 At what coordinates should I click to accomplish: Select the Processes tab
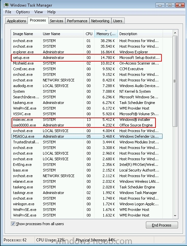click(x=38, y=21)
